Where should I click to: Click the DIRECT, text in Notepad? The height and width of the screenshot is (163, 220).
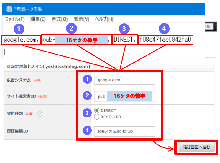[124, 40]
